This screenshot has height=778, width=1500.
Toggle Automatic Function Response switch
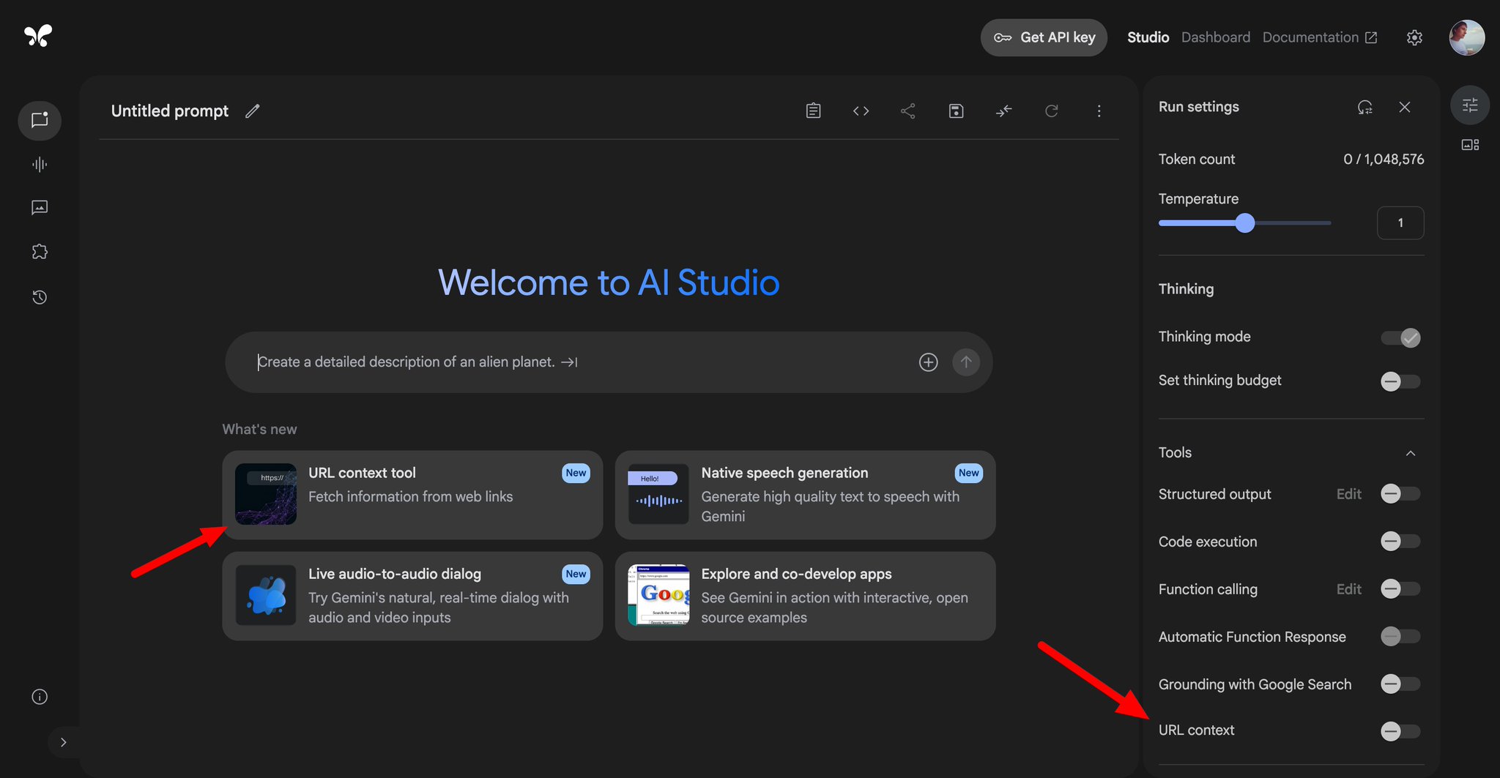(x=1400, y=637)
